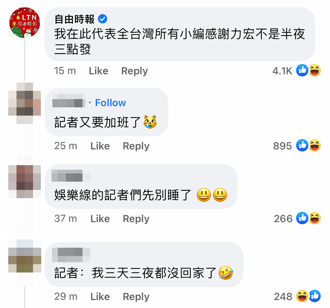330x308 pixels.
Task: Click the blue verified badge beside 自由時報
Action: (x=102, y=19)
